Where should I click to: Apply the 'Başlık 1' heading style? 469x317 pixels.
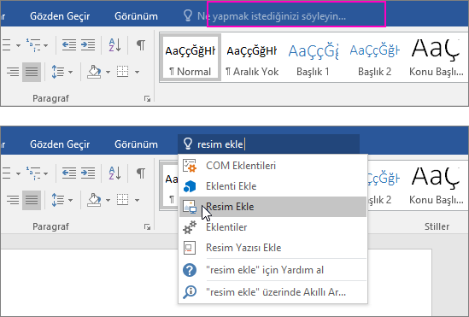click(x=313, y=57)
